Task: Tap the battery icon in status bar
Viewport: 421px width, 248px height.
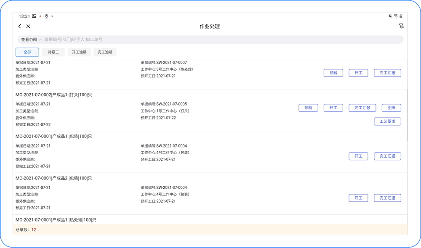Action: click(401, 16)
